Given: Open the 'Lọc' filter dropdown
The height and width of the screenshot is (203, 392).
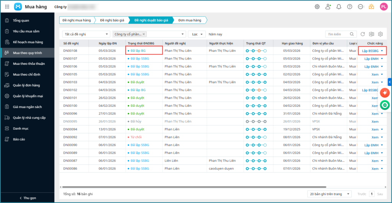Looking at the screenshot, I should (x=197, y=34).
